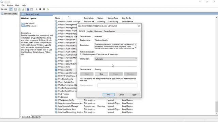Image resolution: width=218 pixels, height=122 pixels.
Task: Close the Windows Update Properties dialog
Action: [x=139, y=26]
